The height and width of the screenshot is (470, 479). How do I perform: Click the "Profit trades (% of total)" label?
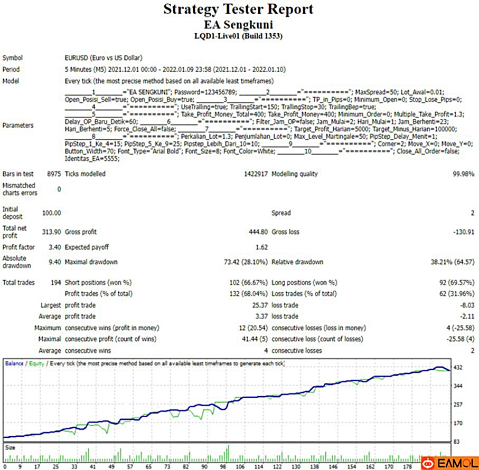pyautogui.click(x=99, y=294)
